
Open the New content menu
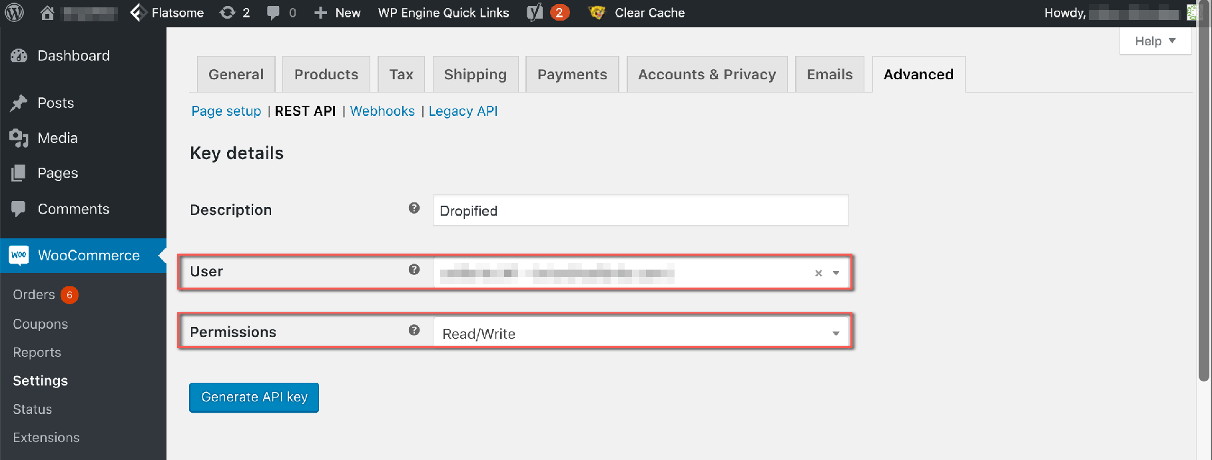(x=337, y=13)
